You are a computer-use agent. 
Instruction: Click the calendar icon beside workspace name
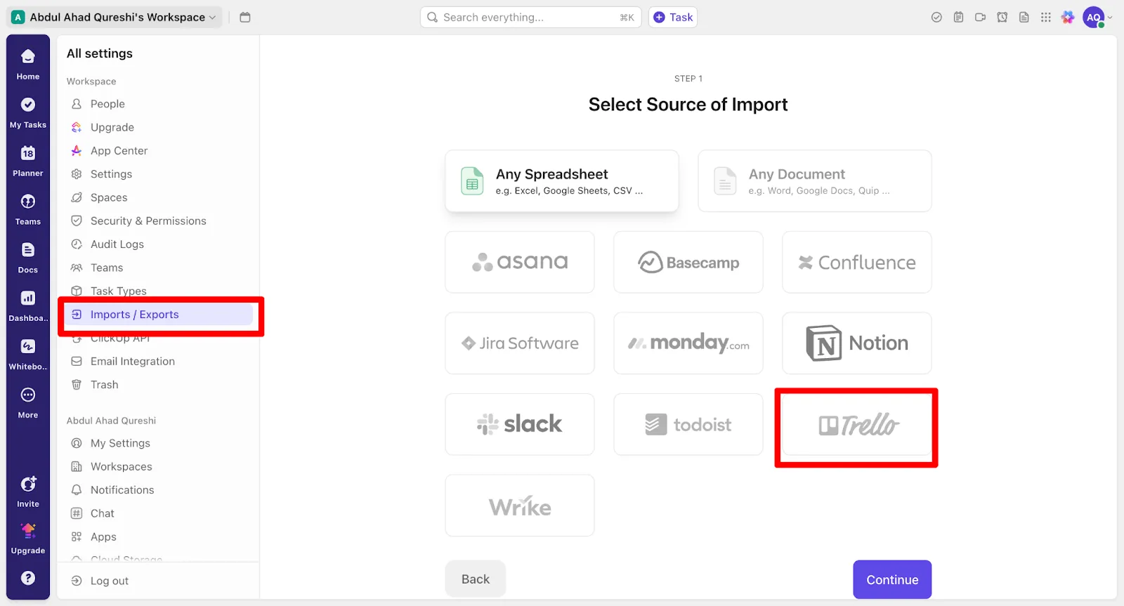tap(245, 17)
